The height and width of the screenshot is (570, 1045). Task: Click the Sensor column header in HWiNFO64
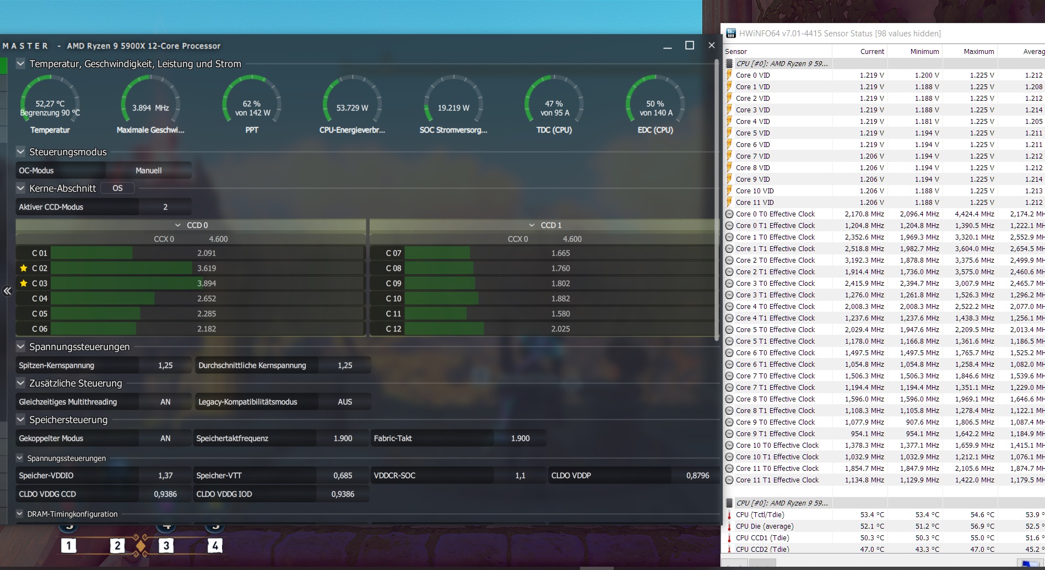pos(777,51)
